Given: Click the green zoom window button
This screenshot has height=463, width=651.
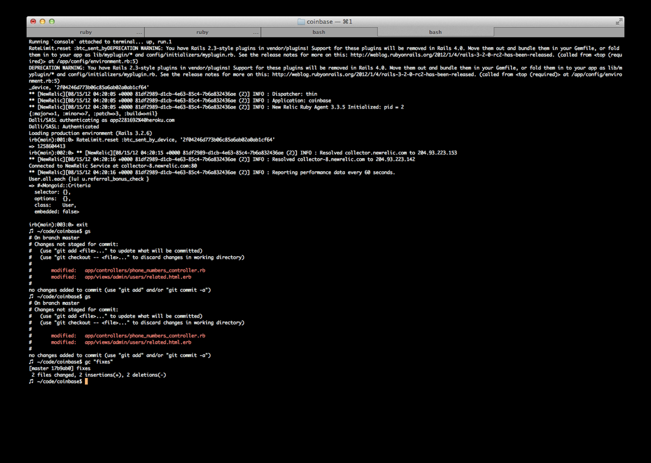Looking at the screenshot, I should click(x=52, y=22).
